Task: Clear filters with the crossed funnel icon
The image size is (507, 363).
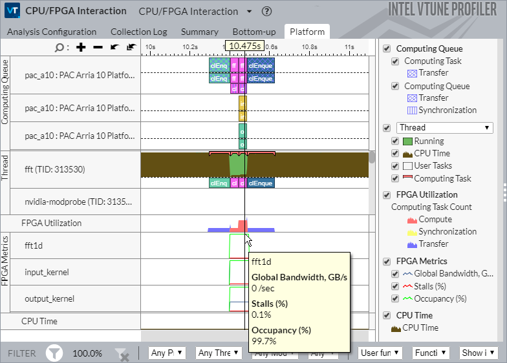Action: tap(121, 353)
